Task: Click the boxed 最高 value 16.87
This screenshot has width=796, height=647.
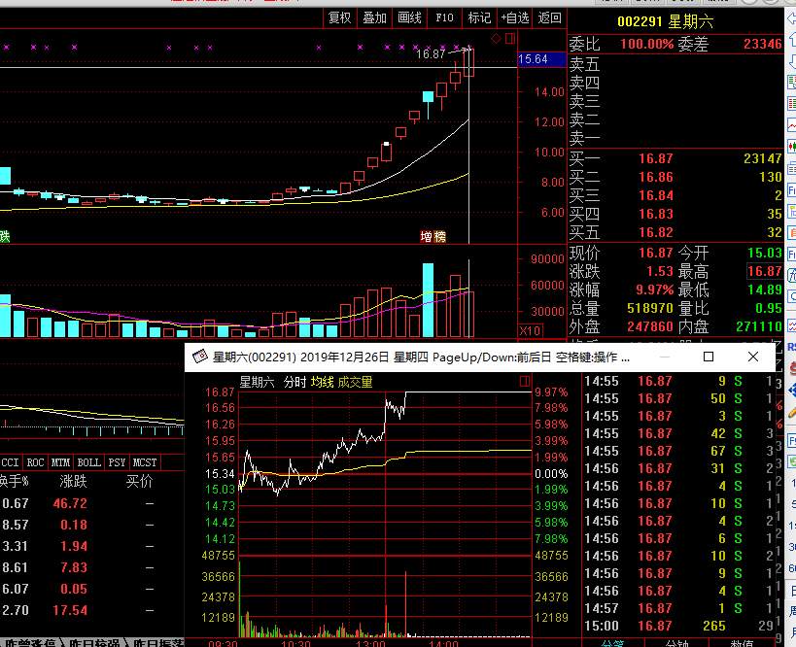Action: tap(765, 271)
